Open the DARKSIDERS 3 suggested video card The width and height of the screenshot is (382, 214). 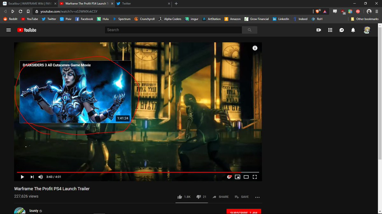[x=75, y=92]
